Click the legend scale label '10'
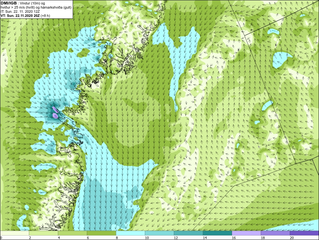The height and width of the screenshot is (240, 319). coord(147,238)
